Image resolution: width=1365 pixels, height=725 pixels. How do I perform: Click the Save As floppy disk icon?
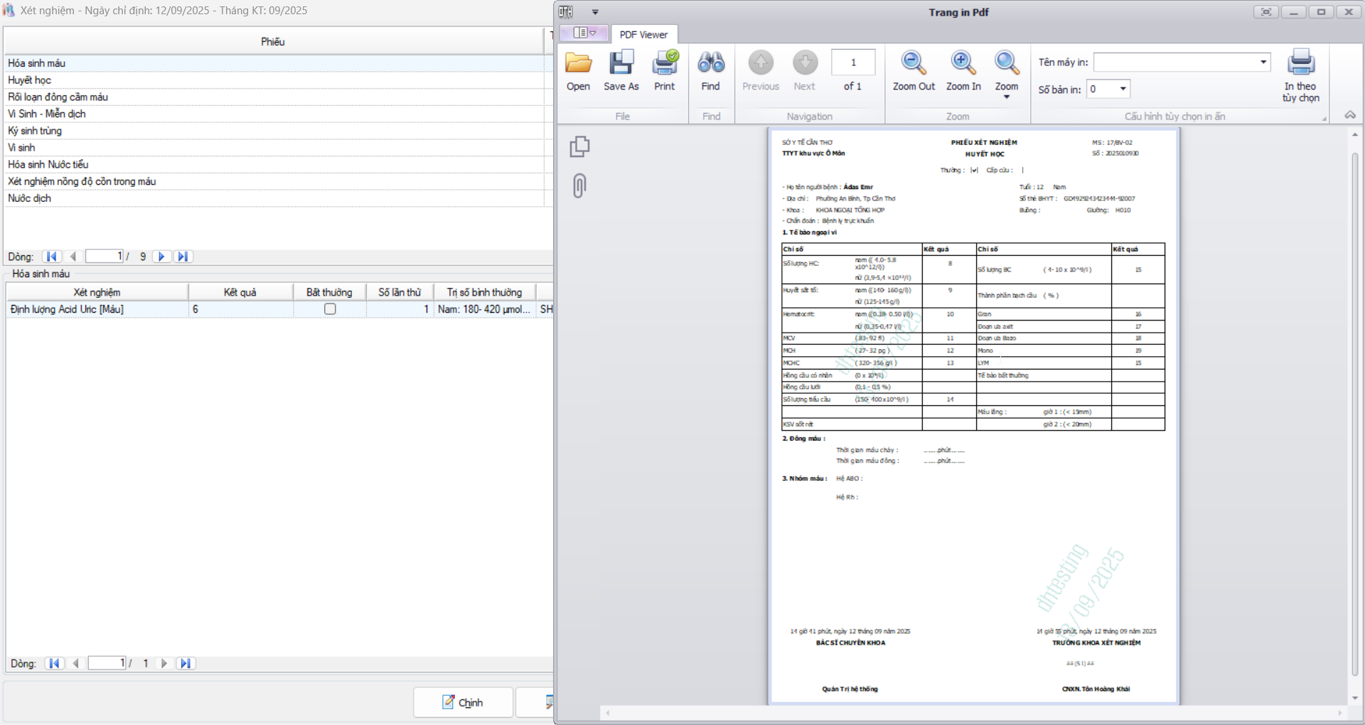621,64
